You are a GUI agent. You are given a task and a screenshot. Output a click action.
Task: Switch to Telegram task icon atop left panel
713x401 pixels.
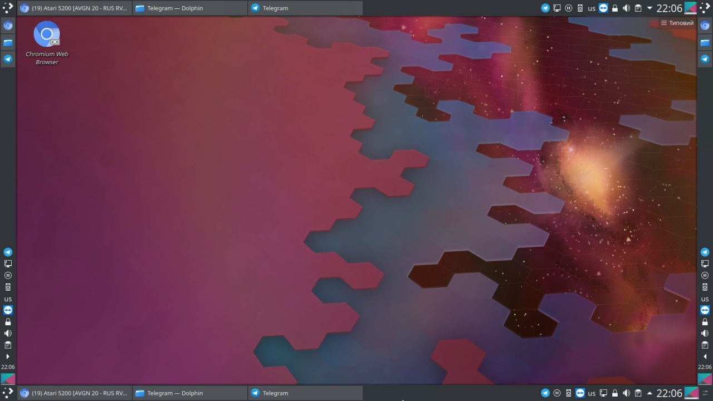point(8,59)
